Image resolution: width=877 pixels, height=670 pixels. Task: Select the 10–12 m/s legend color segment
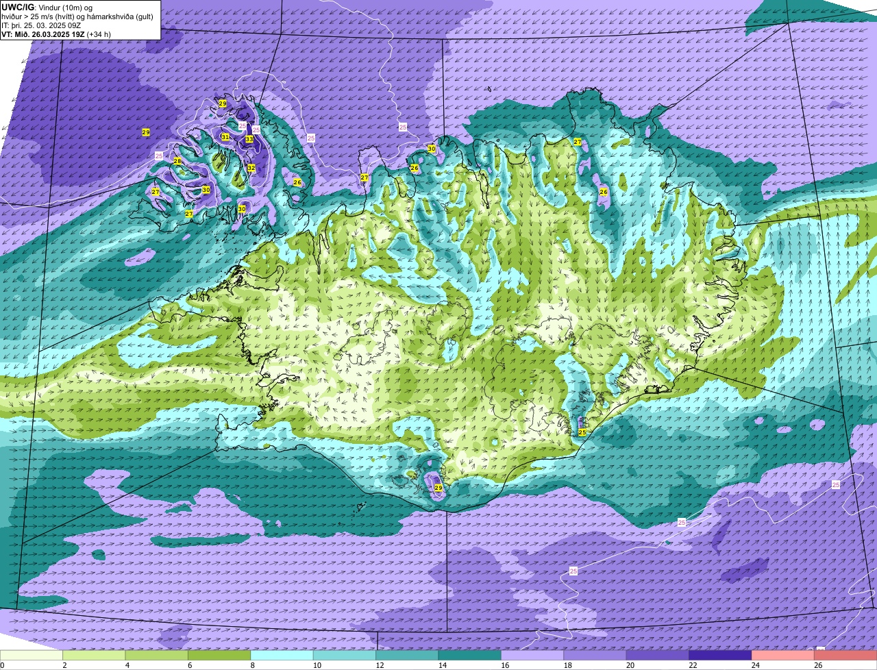pyautogui.click(x=345, y=655)
